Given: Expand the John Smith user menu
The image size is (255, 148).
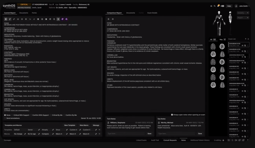Looking at the screenshot, I should click(x=245, y=6).
